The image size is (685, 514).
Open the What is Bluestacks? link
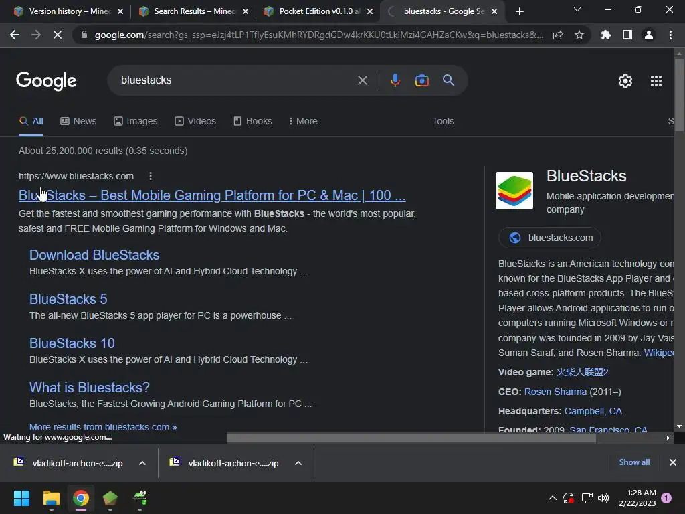[90, 388]
